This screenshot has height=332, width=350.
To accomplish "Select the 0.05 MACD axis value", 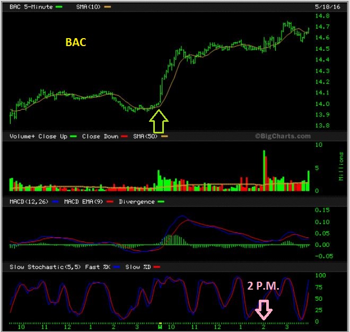I will (322, 234).
